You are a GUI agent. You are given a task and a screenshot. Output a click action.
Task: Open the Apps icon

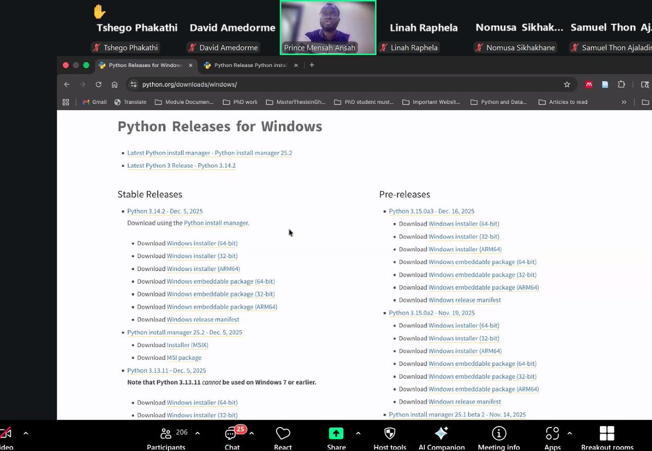tap(552, 434)
